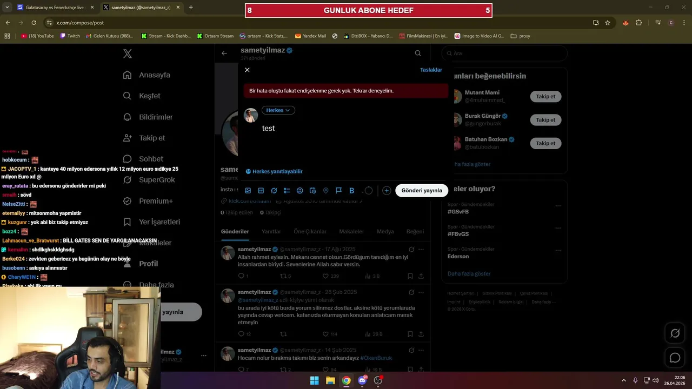Follow Burak Güngör with Takip et
The height and width of the screenshot is (389, 692).
[545, 120]
